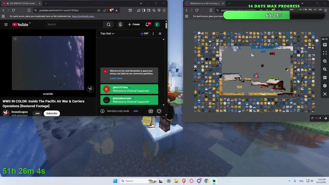
Task: Toggle puzzle fullscreen mode
Action: (x=325, y=53)
